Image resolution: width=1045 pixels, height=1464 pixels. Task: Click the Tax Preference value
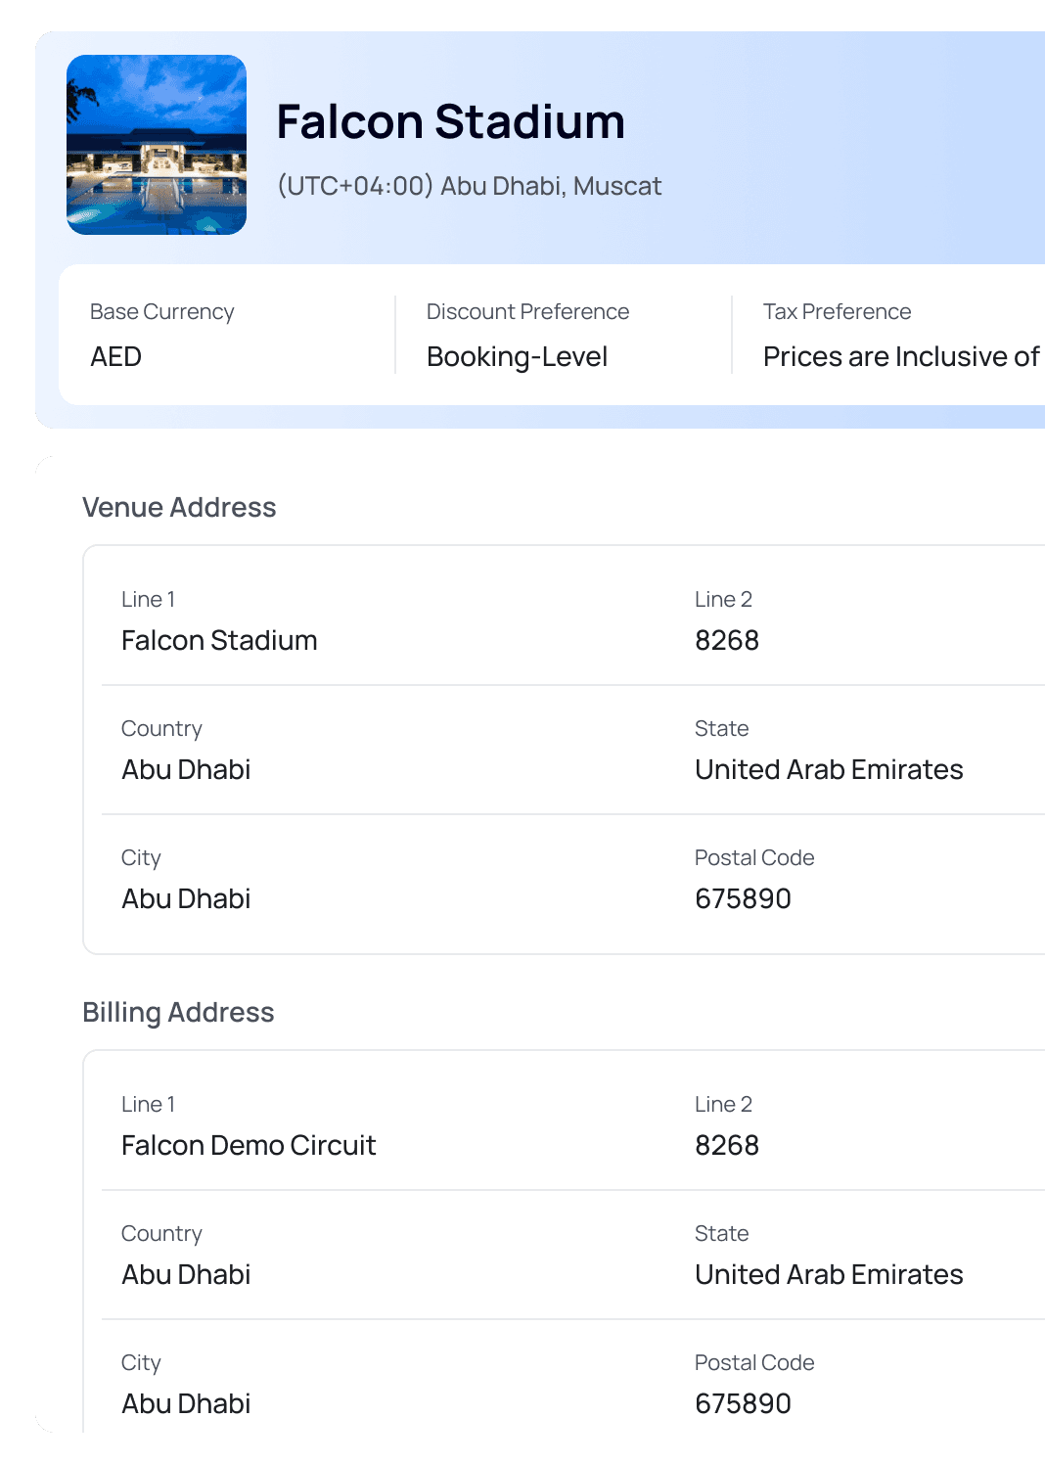tap(900, 356)
